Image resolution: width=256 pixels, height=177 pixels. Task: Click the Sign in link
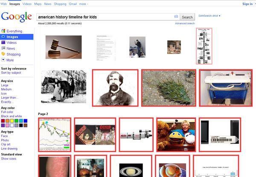247,4
